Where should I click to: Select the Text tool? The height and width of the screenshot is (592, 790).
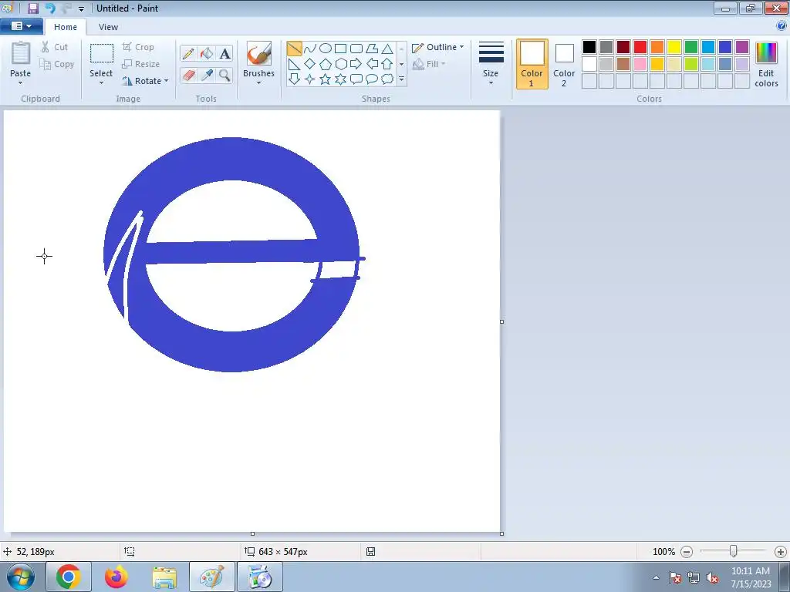(225, 53)
